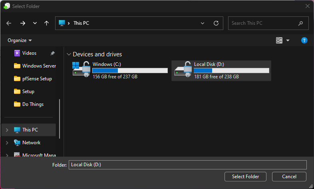Click the Back navigation arrow
The width and height of the screenshot is (314, 189).
pyautogui.click(x=9, y=23)
